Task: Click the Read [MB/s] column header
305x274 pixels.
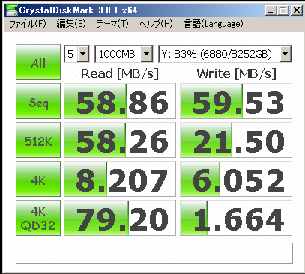Action: [x=120, y=73]
